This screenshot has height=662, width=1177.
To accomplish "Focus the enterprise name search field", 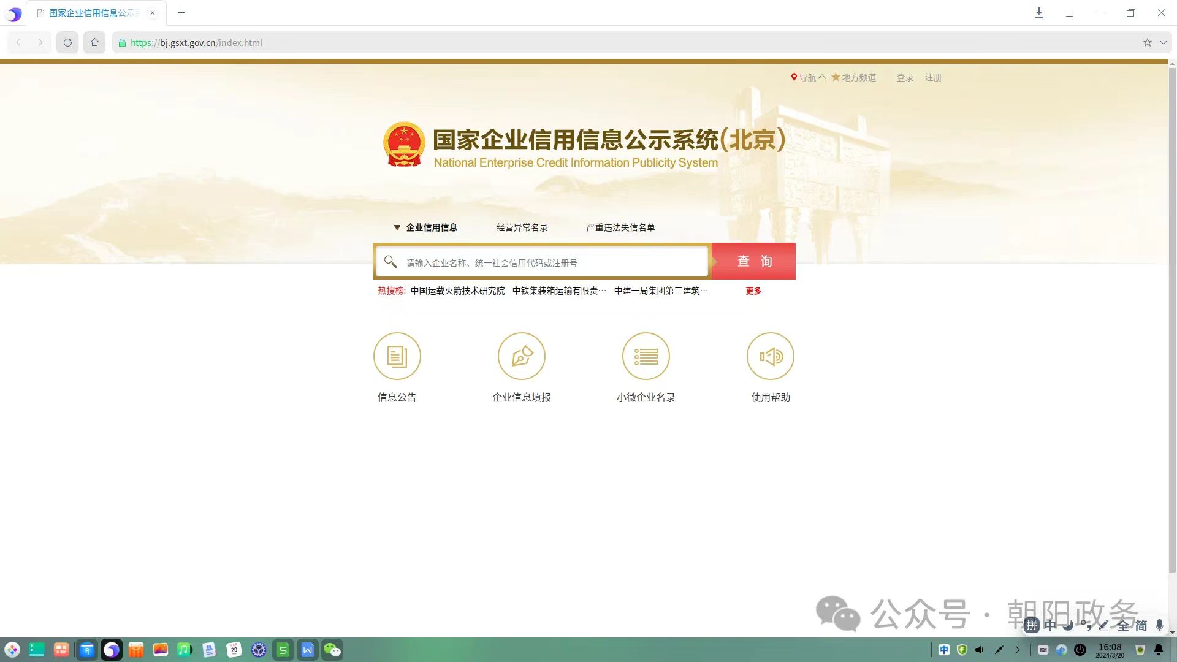I will [552, 263].
